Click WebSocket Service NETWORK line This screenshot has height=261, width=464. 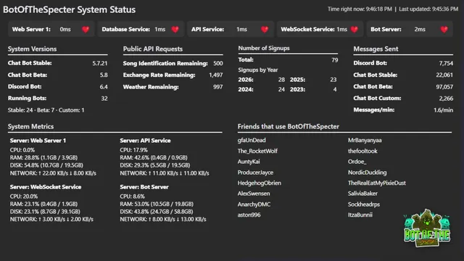coord(51,219)
